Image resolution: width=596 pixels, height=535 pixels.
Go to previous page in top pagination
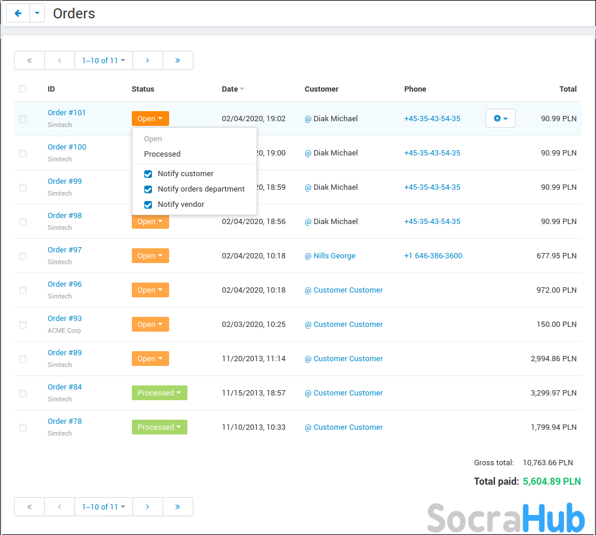pyautogui.click(x=60, y=60)
